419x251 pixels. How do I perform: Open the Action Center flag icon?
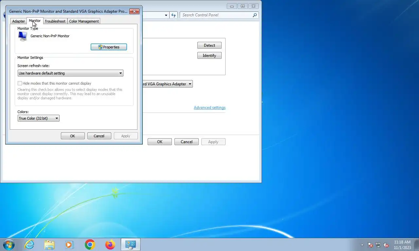tap(370, 245)
